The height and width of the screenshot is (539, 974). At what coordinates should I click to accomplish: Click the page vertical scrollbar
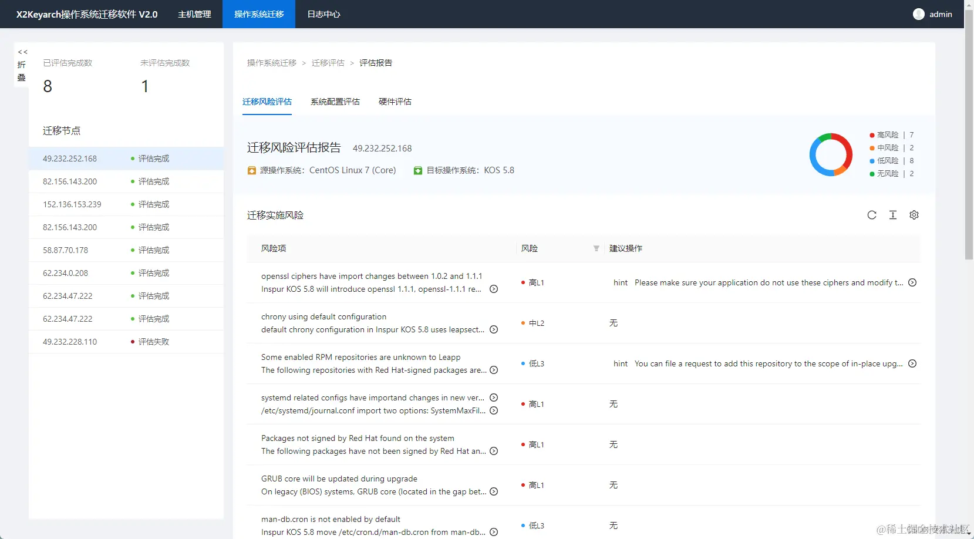969,134
